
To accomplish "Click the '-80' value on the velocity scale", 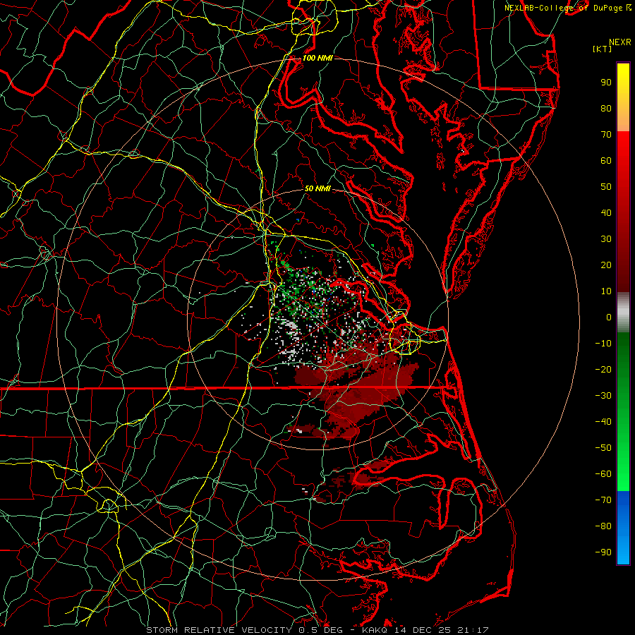I will [x=603, y=526].
